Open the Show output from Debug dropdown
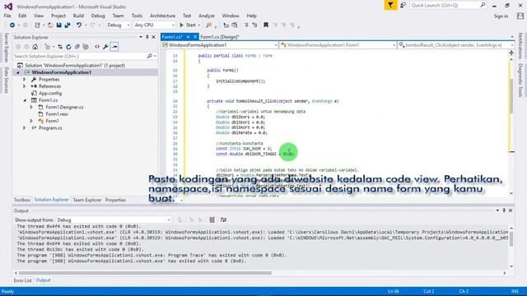Viewport: 527px width, 296px height. pos(114,220)
